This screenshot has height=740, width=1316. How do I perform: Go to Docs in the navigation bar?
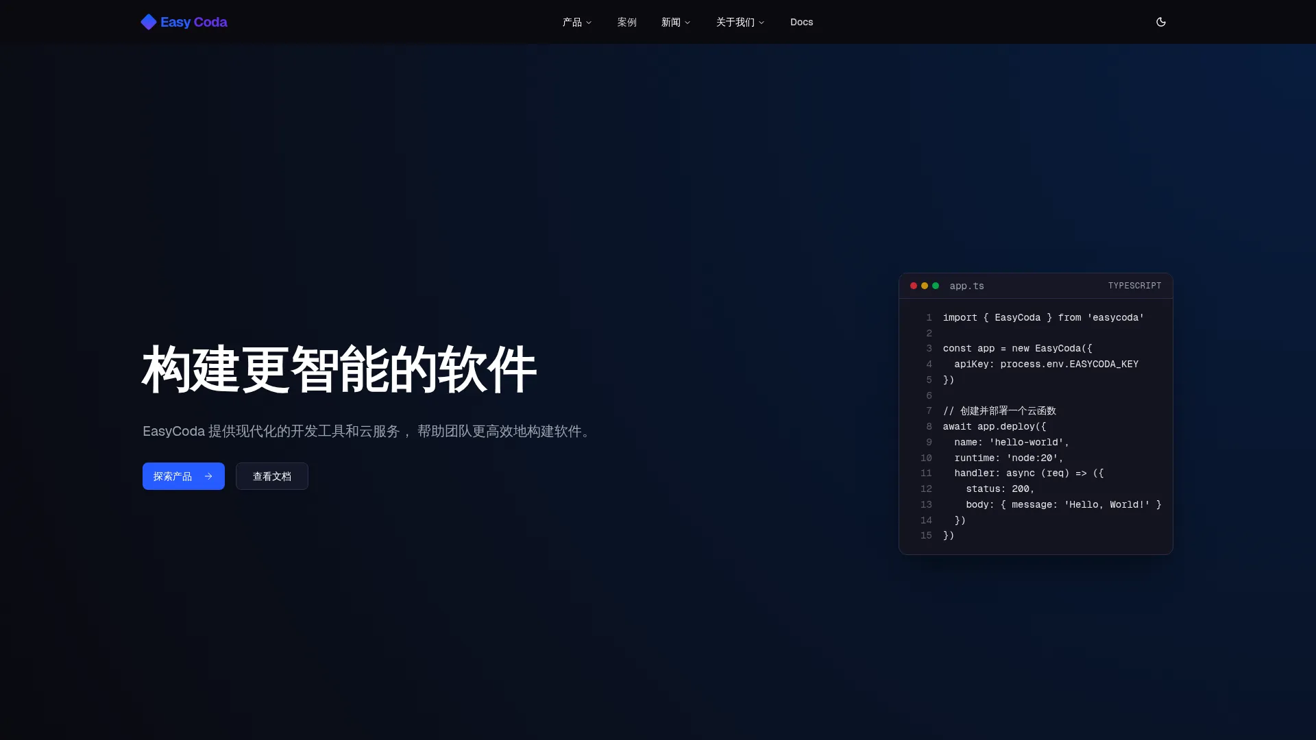[801, 22]
